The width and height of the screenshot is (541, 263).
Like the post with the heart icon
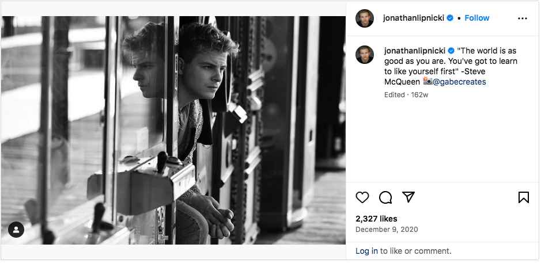point(362,197)
